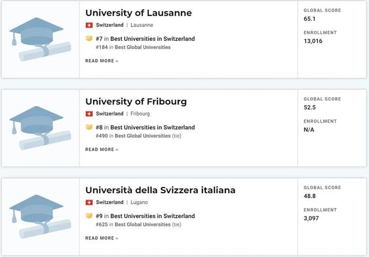Open Università della Svizzera italiana title link

[160, 190]
